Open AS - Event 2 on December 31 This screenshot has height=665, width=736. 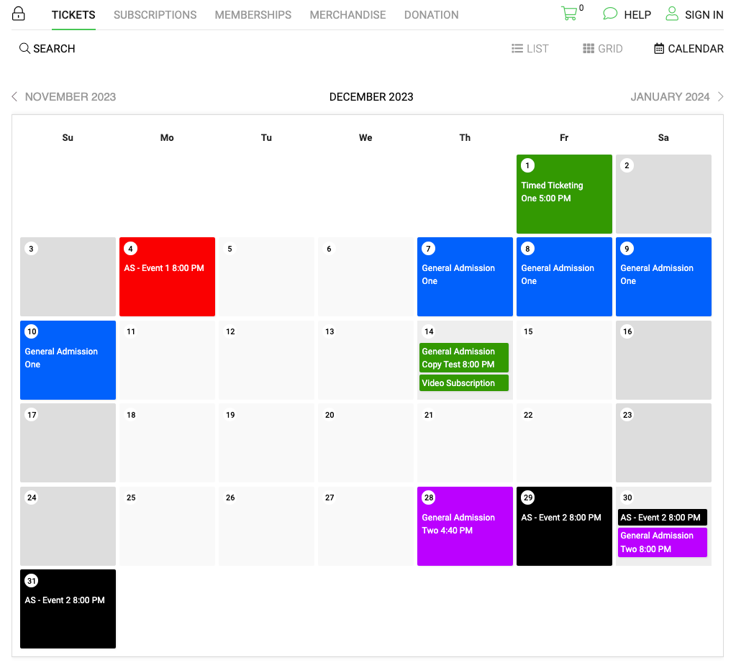(68, 609)
